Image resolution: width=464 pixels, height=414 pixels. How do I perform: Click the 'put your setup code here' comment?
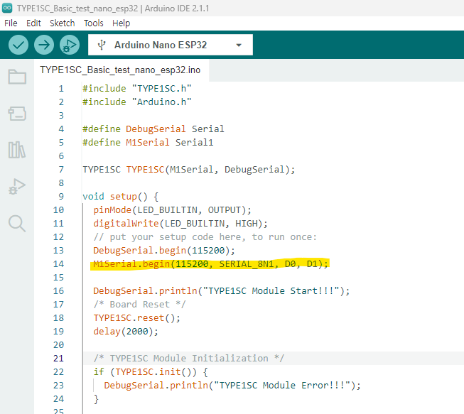205,237
